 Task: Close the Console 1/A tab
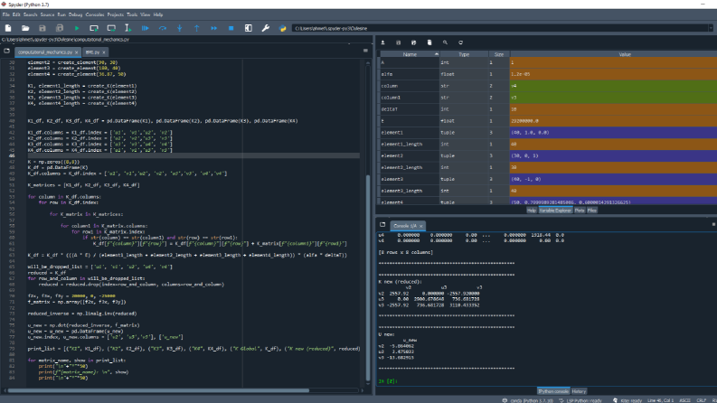(x=421, y=226)
